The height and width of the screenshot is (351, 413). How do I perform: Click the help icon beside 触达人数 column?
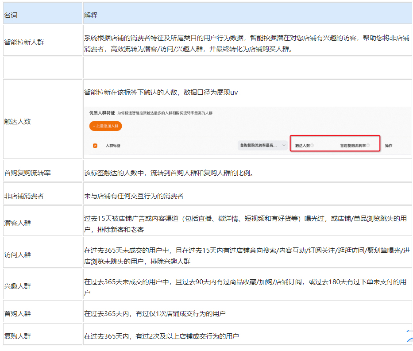(x=313, y=145)
